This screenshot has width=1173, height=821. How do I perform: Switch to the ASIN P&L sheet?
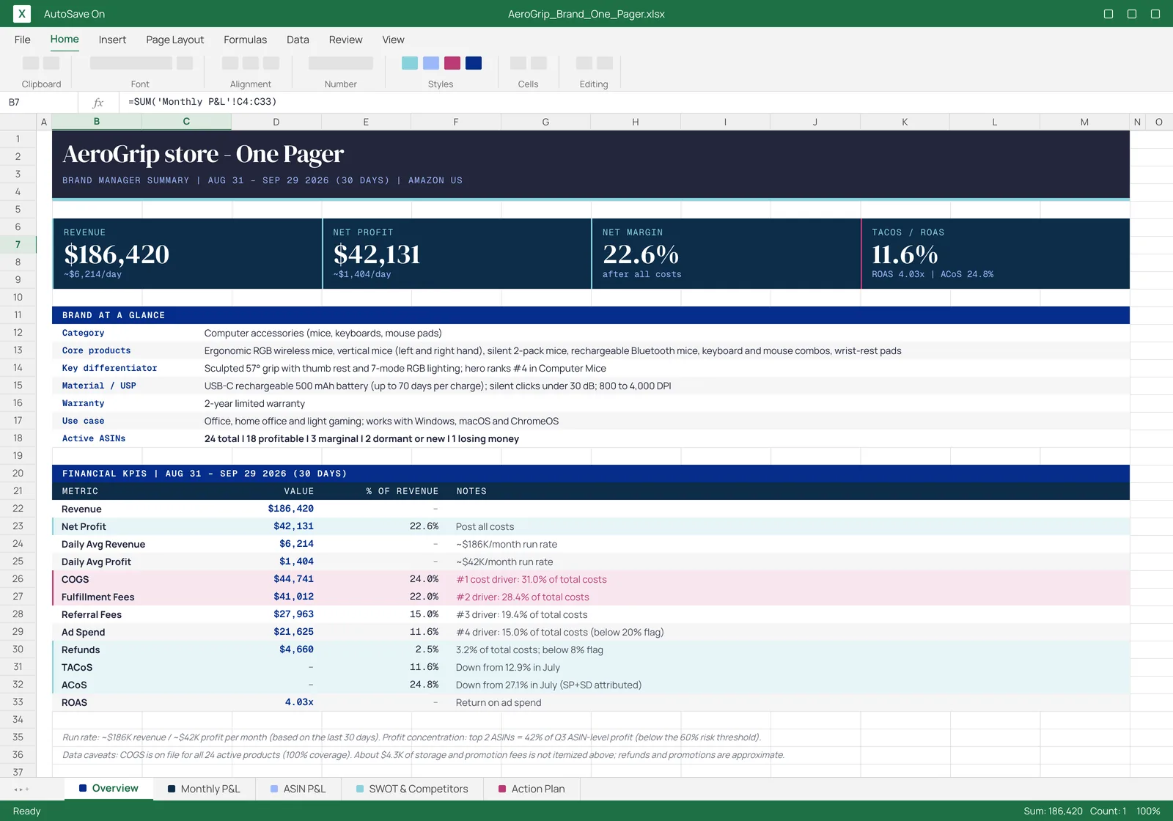[298, 789]
